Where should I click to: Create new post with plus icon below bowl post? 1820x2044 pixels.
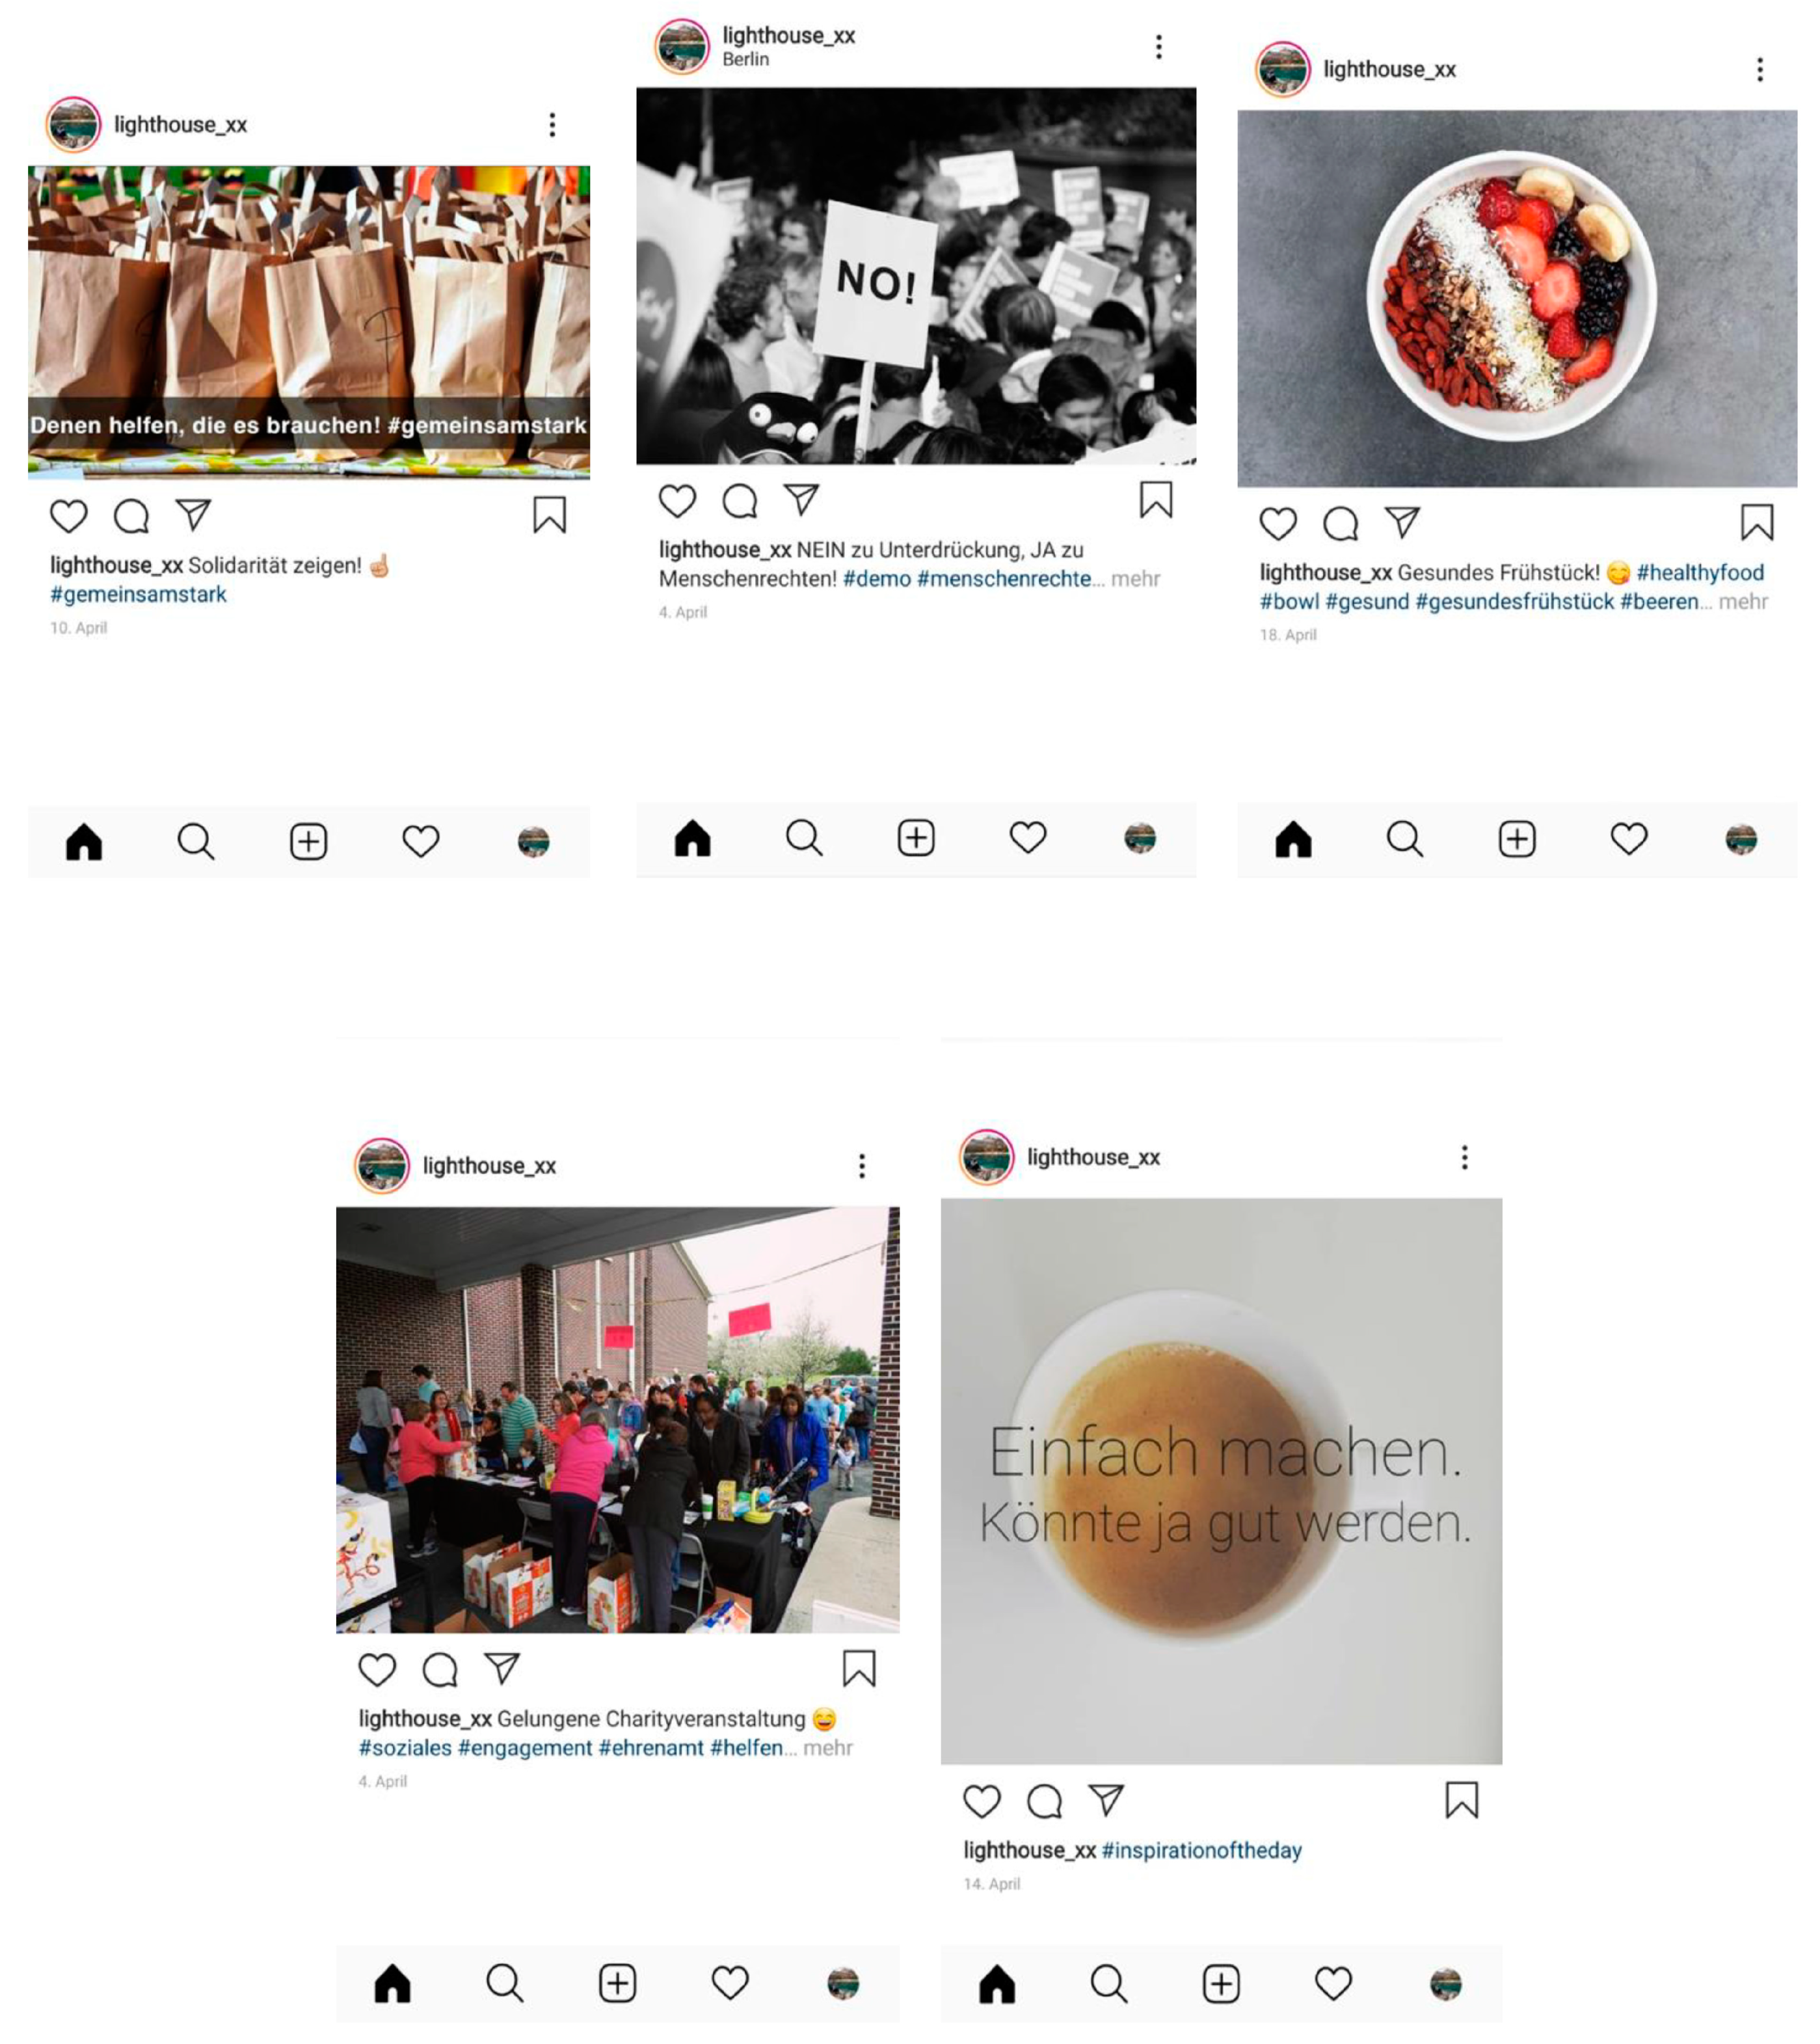click(x=1517, y=839)
